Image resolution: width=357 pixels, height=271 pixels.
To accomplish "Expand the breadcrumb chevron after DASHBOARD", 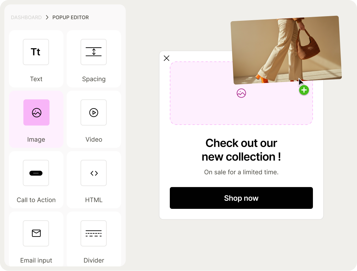I will tap(47, 17).
